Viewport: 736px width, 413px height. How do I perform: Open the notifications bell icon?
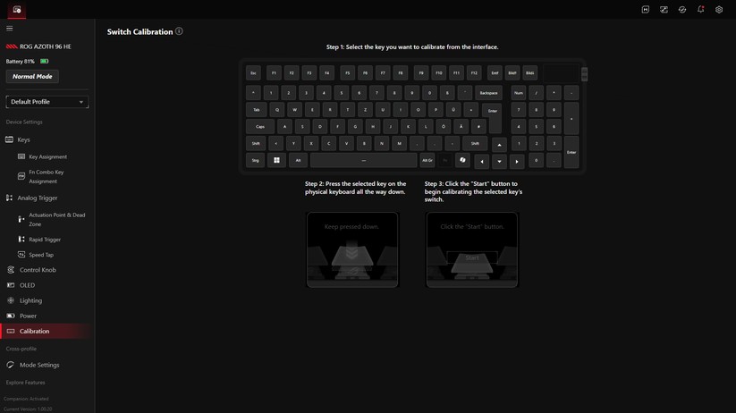[x=700, y=10]
